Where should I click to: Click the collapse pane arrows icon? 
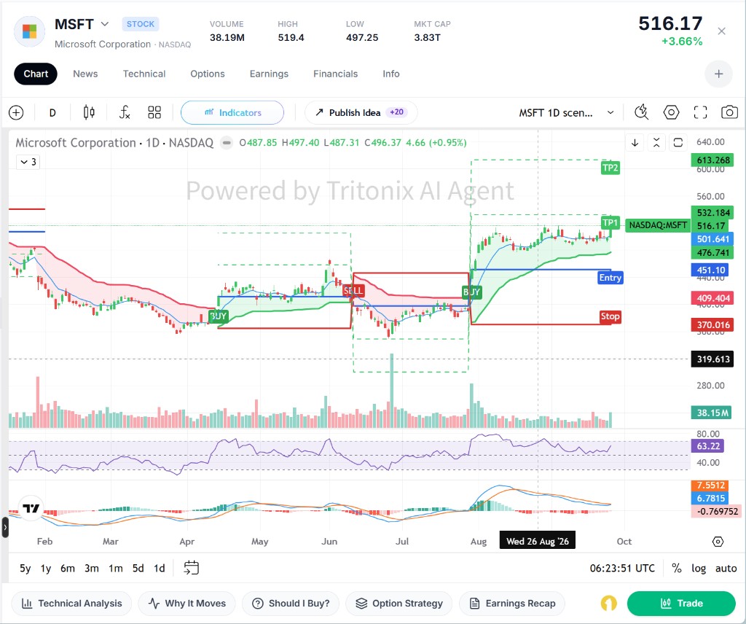(x=656, y=142)
